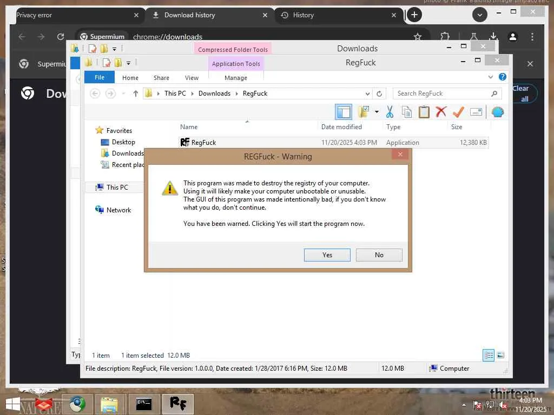Click the Up arrow to go to Downloads
This screenshot has height=415, width=554.
tap(136, 93)
